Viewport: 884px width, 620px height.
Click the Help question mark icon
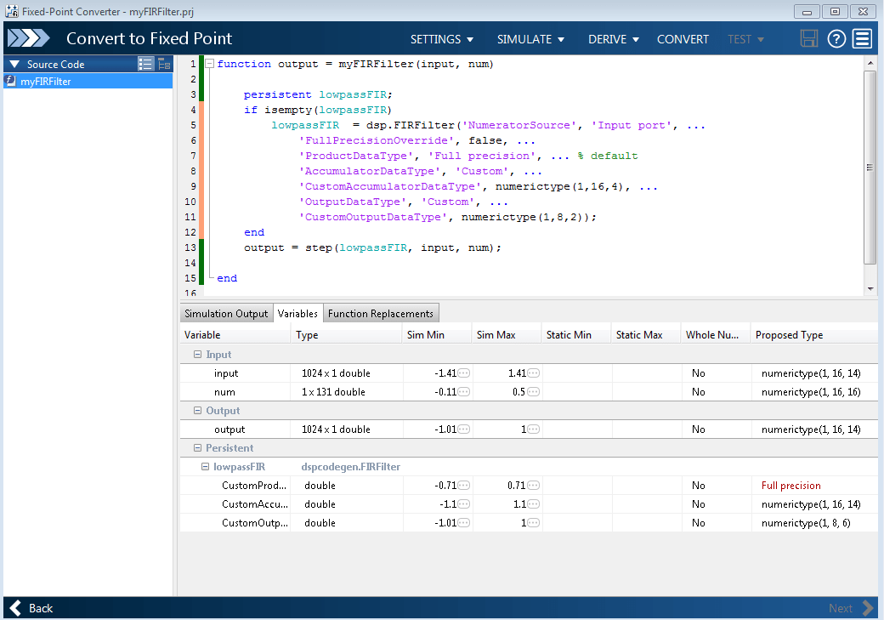point(836,39)
